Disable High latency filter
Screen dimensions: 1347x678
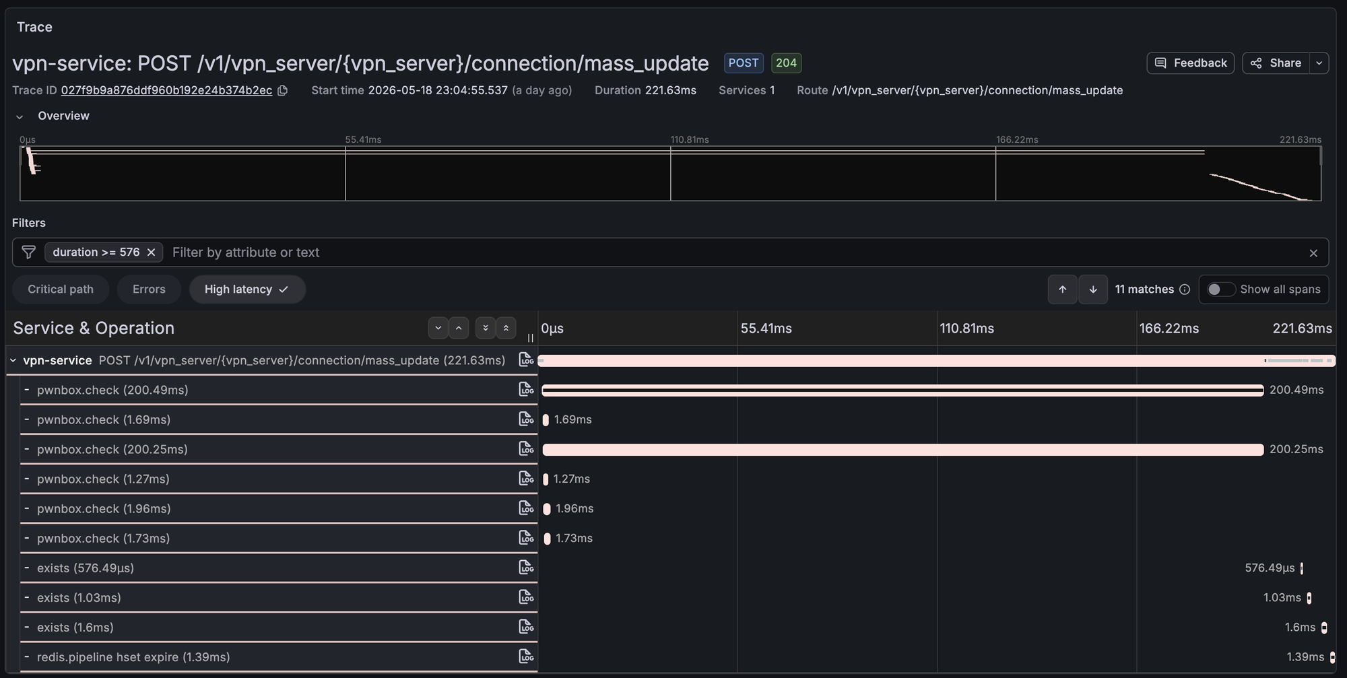point(247,290)
